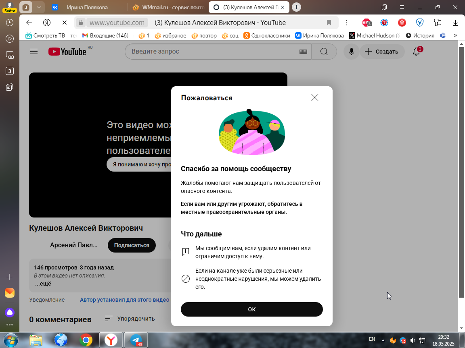Open Chrome from the taskbar
Image resolution: width=465 pixels, height=348 pixels.
pyautogui.click(x=86, y=340)
